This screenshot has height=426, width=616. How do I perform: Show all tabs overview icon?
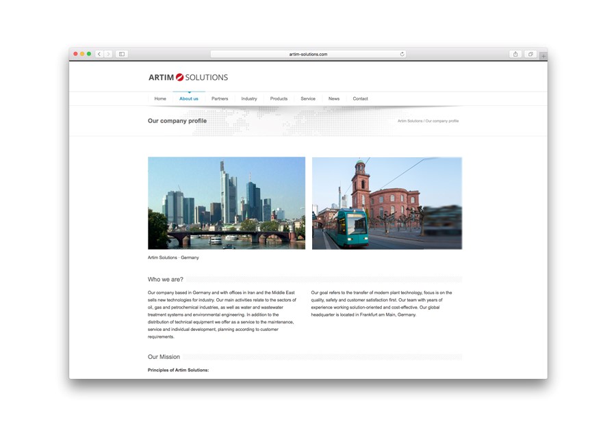click(x=530, y=54)
